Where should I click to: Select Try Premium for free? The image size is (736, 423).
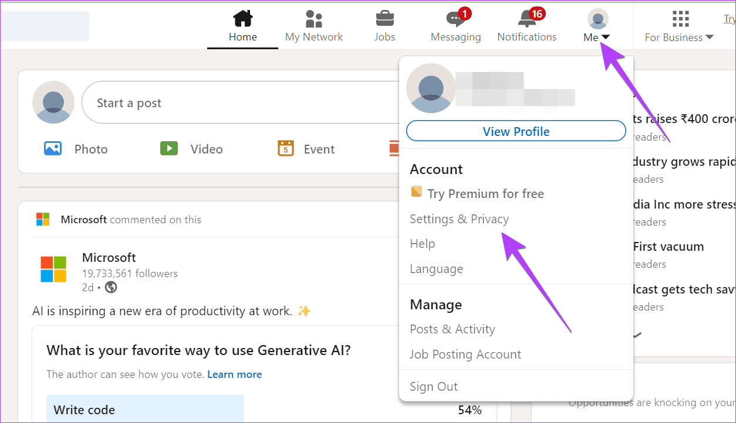click(477, 193)
